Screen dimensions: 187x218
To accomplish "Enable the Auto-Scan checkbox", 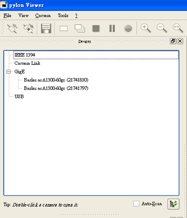I will click(x=136, y=204).
